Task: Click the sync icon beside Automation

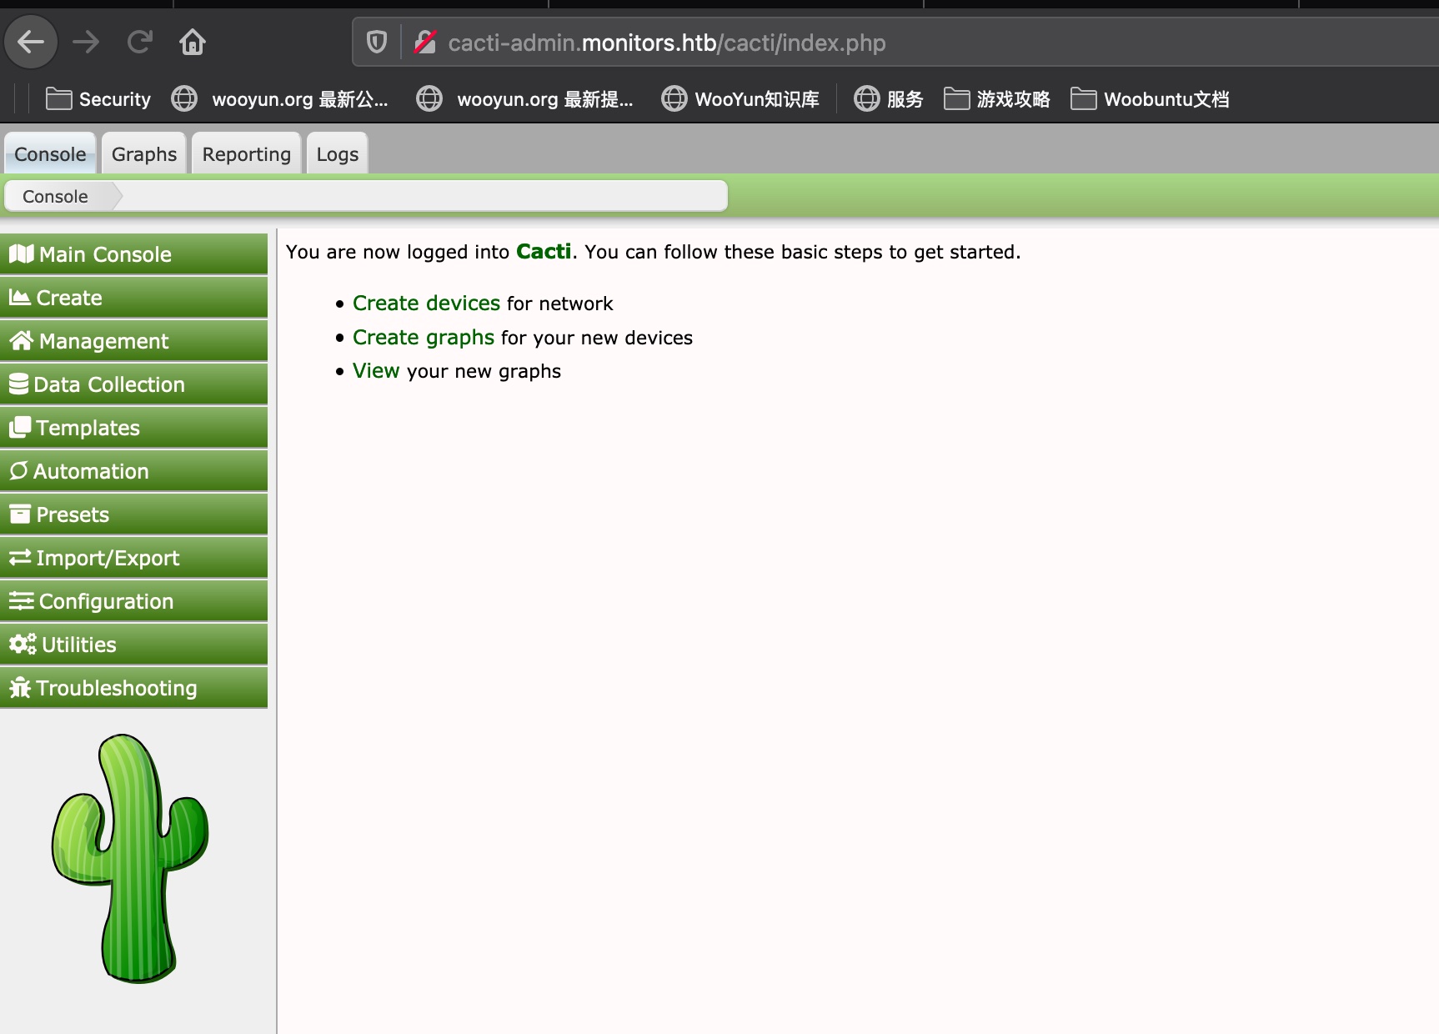Action: click(18, 470)
